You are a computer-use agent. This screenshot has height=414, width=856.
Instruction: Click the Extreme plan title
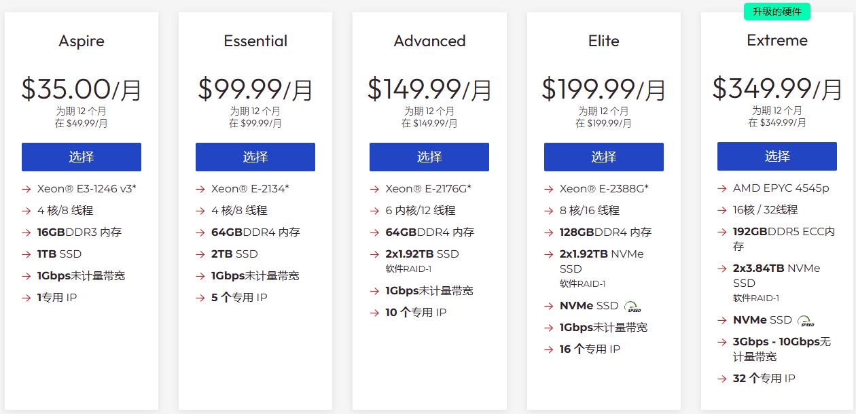point(777,41)
